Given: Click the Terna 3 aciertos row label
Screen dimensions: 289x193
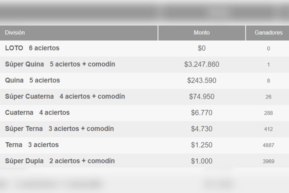Looking at the screenshot, I should tap(32, 145).
